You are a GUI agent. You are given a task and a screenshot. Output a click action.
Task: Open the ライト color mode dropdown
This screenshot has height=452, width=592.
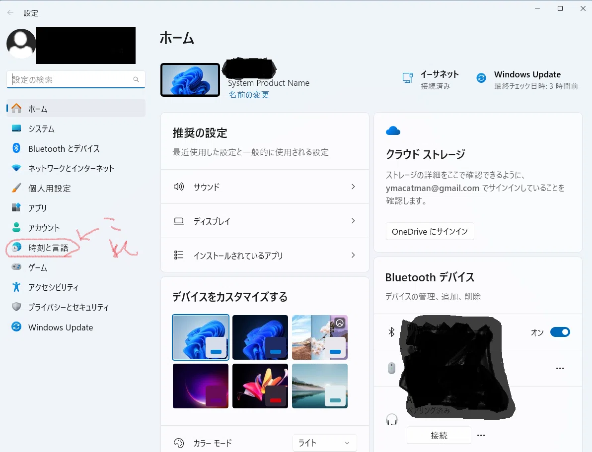click(x=324, y=443)
